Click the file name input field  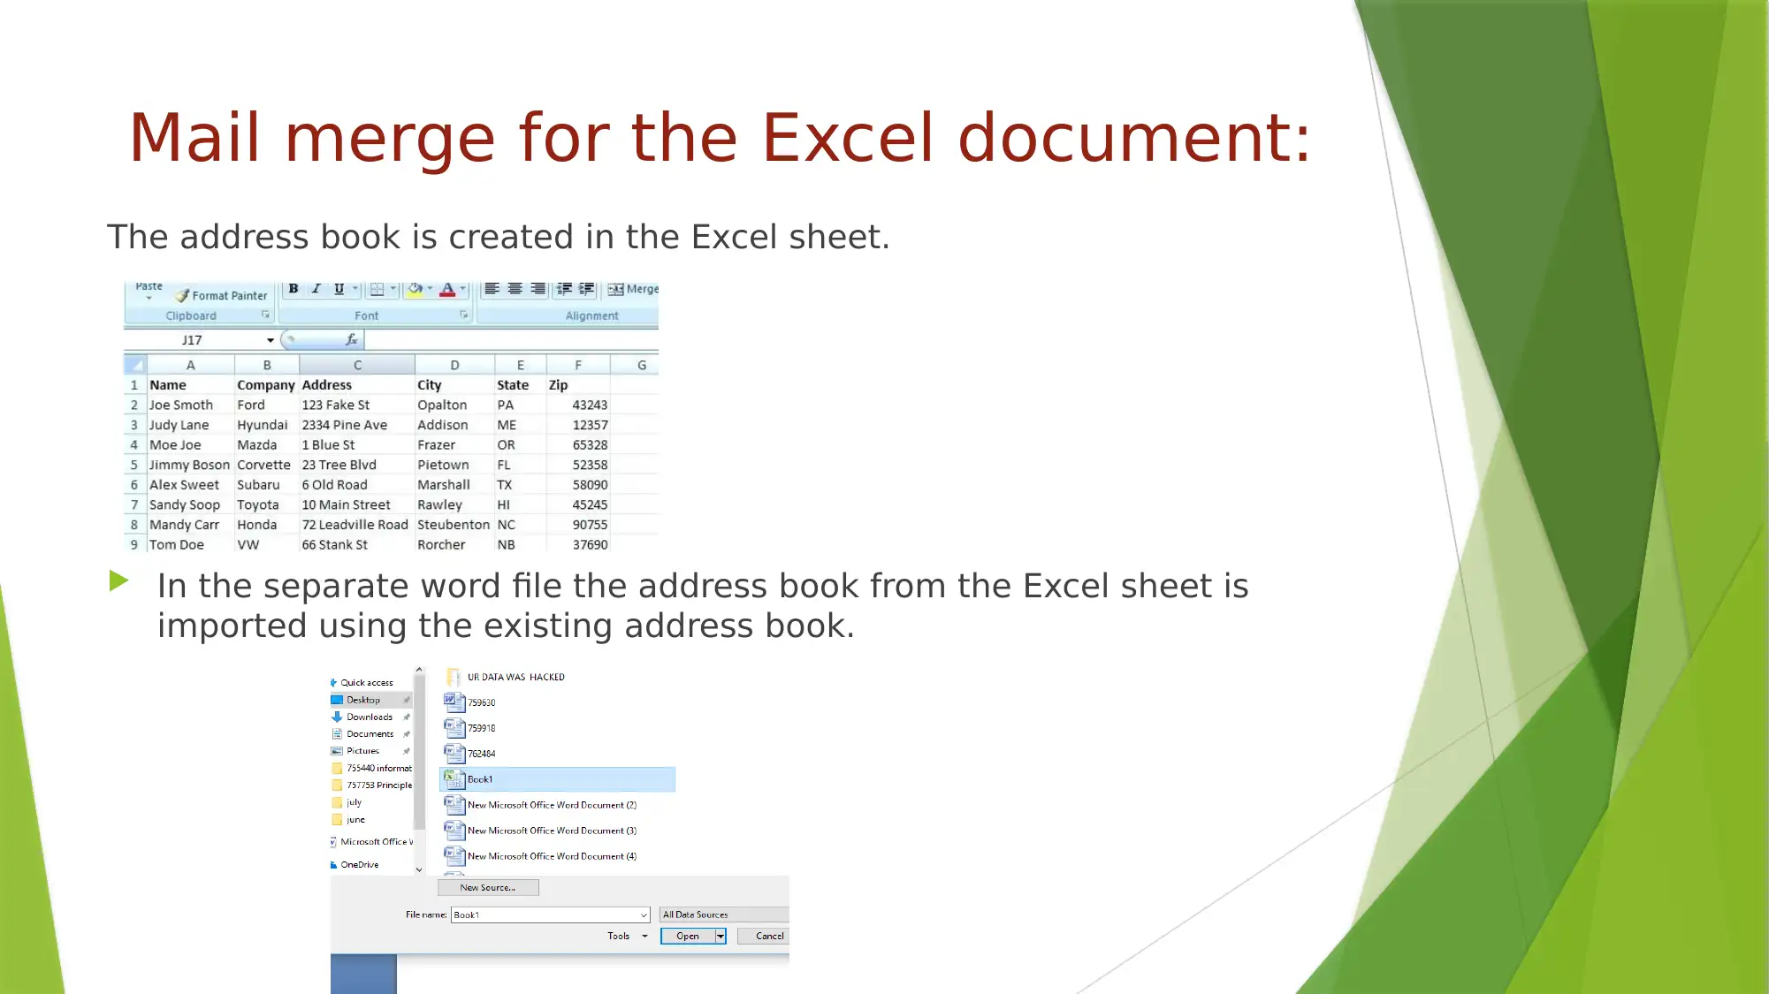tap(546, 914)
